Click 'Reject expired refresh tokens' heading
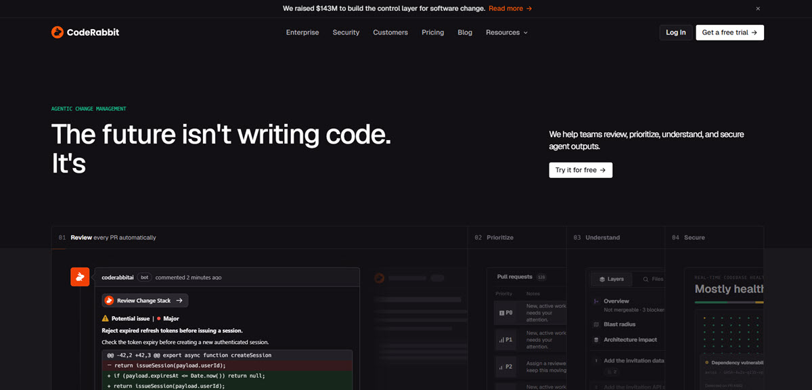This screenshot has width=812, height=390. tap(172, 330)
